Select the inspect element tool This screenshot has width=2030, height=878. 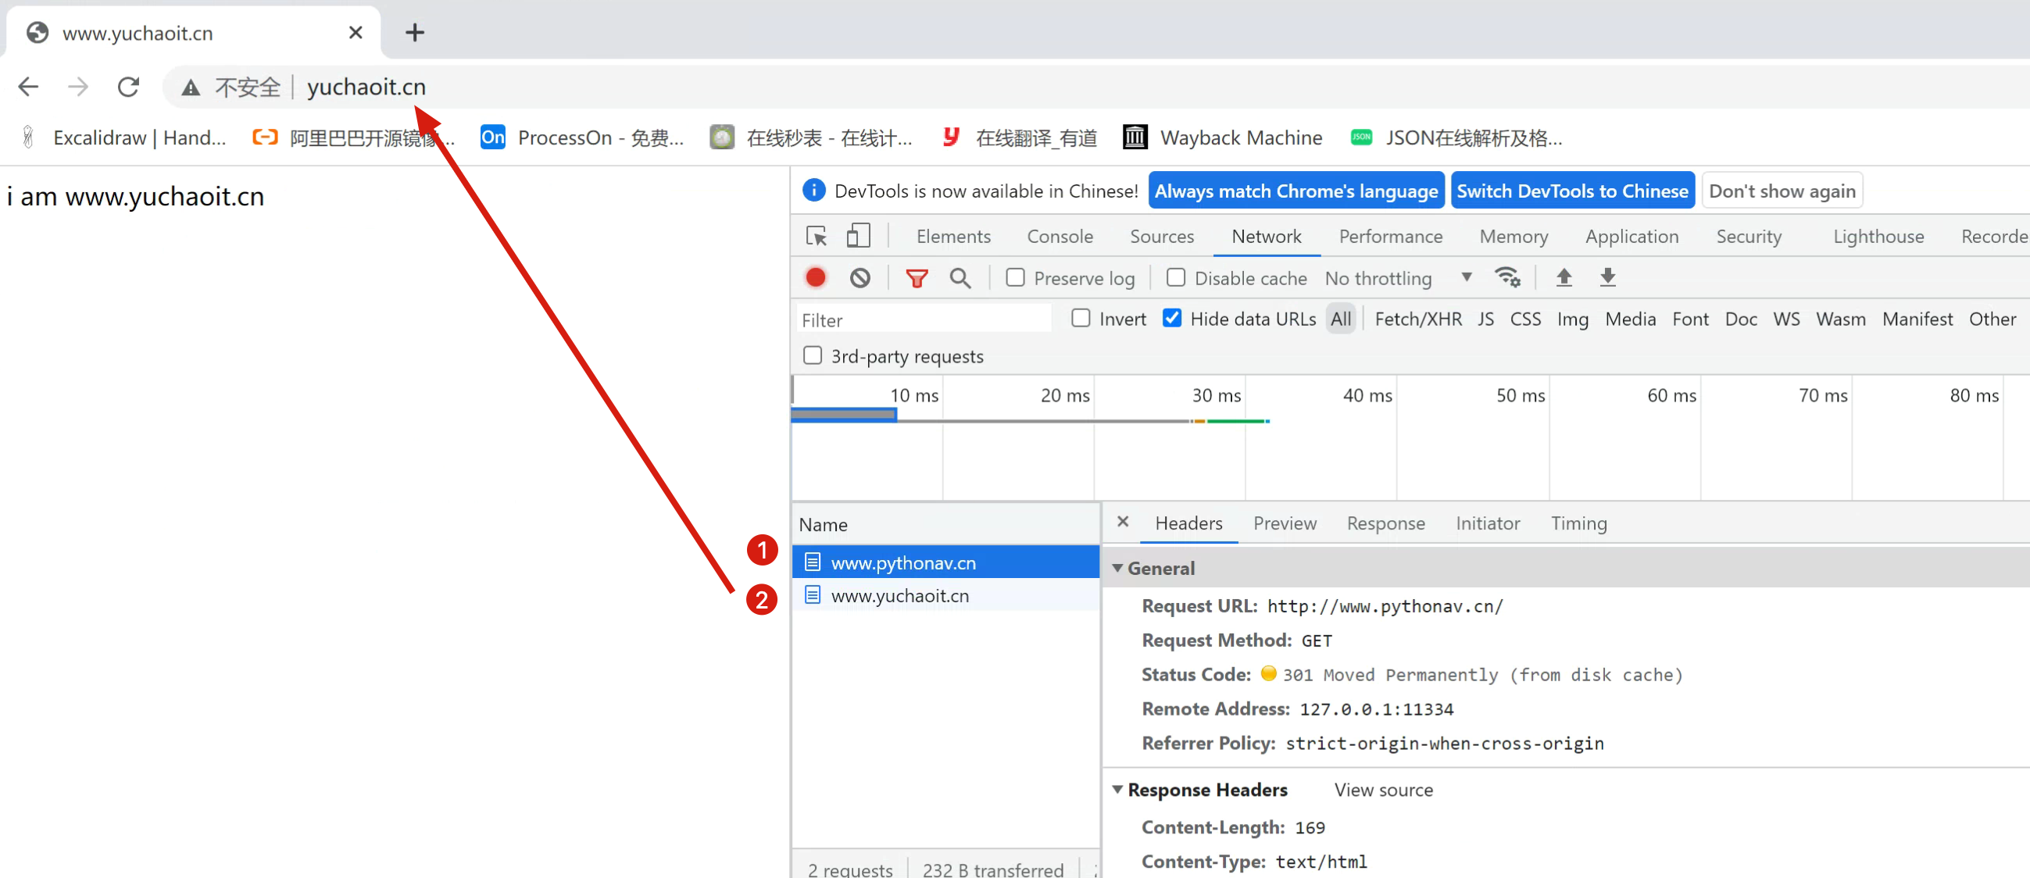point(817,236)
